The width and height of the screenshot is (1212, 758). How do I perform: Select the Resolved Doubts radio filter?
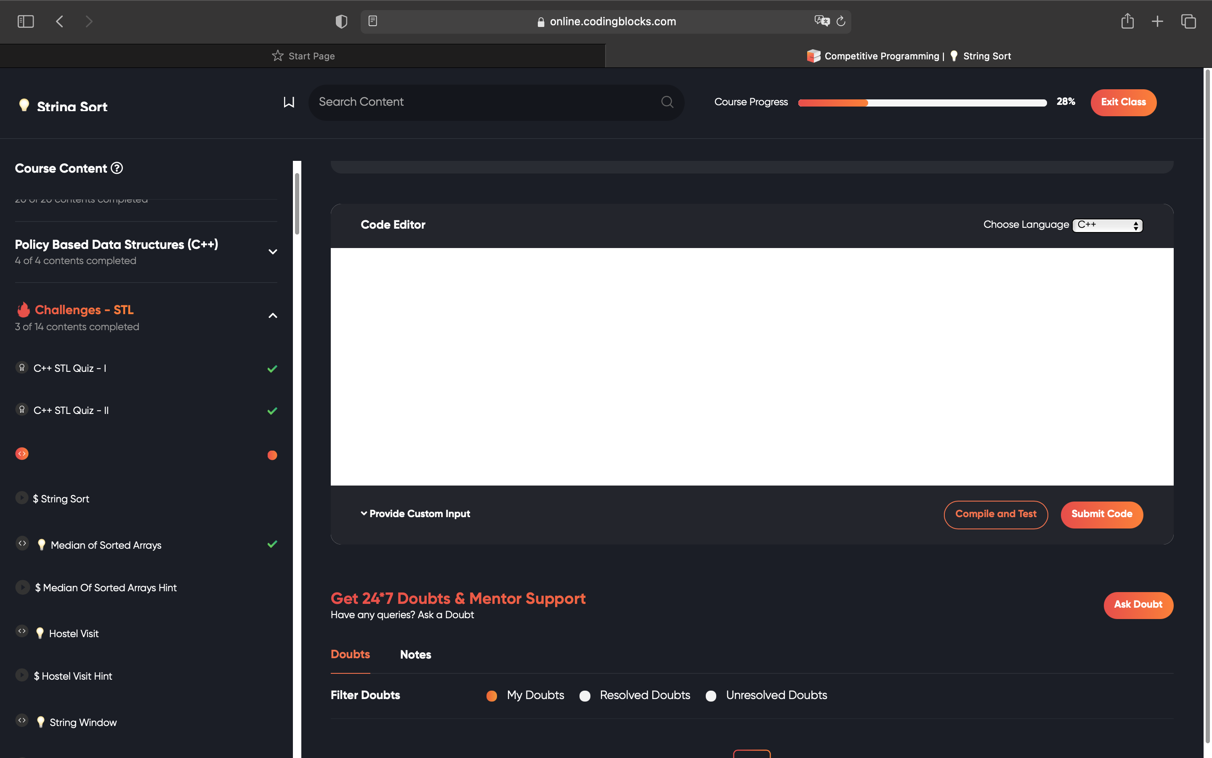[585, 696]
